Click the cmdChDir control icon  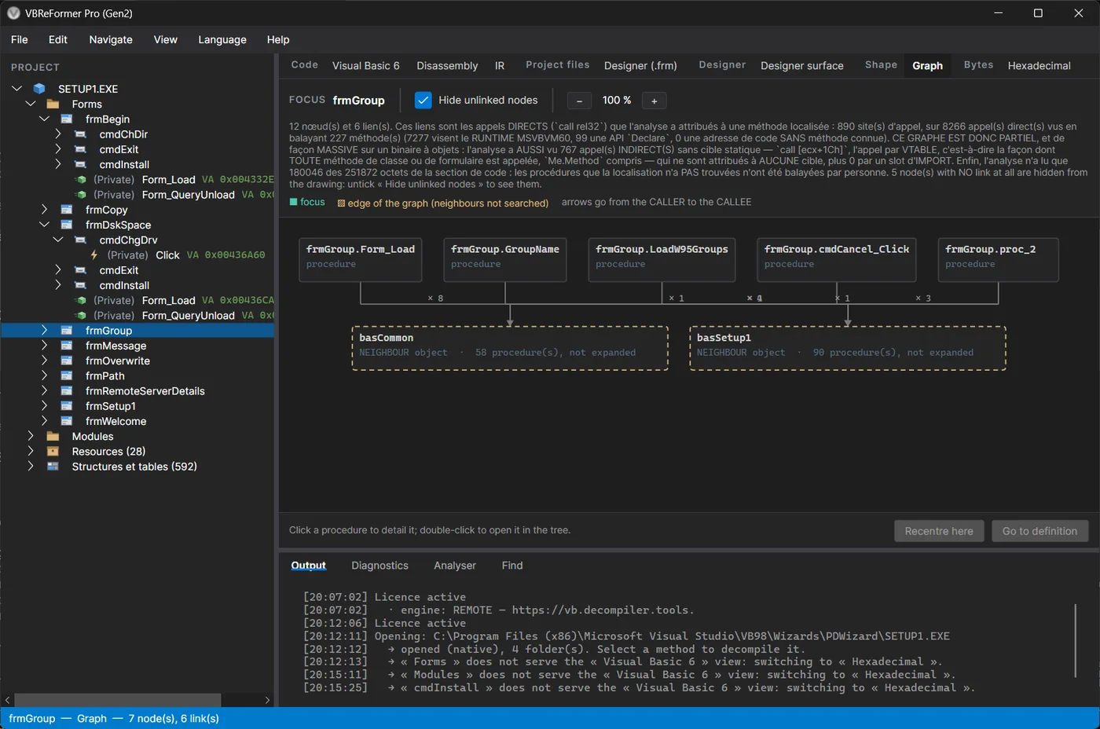tap(80, 134)
